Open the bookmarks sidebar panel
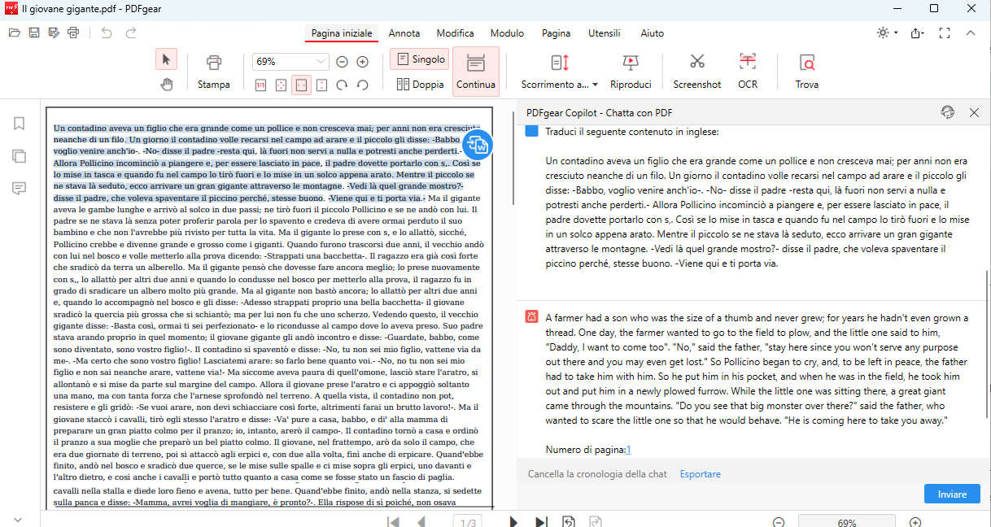The width and height of the screenshot is (991, 527). (x=19, y=124)
